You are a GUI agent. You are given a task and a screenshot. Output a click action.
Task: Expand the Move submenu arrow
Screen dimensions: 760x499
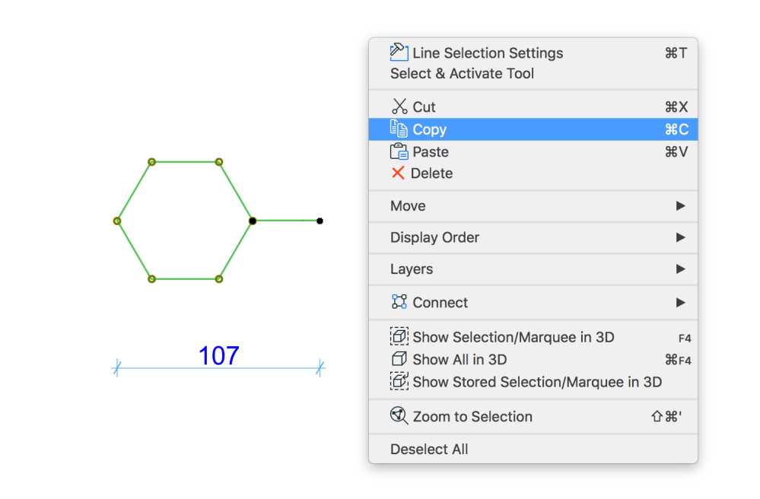680,206
